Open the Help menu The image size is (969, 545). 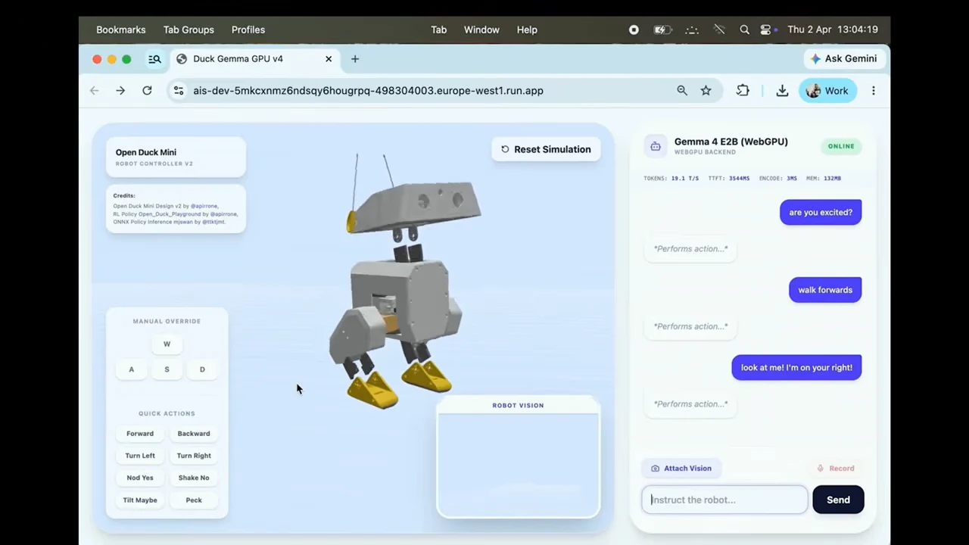[527, 30]
